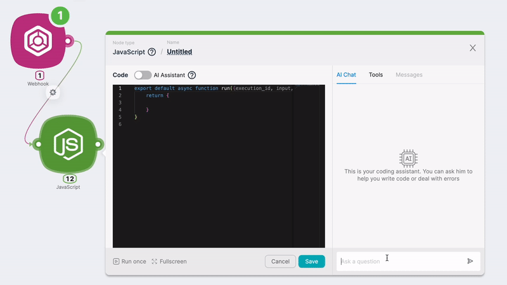Open the gear settings on connector
The width and height of the screenshot is (507, 285).
(x=53, y=92)
